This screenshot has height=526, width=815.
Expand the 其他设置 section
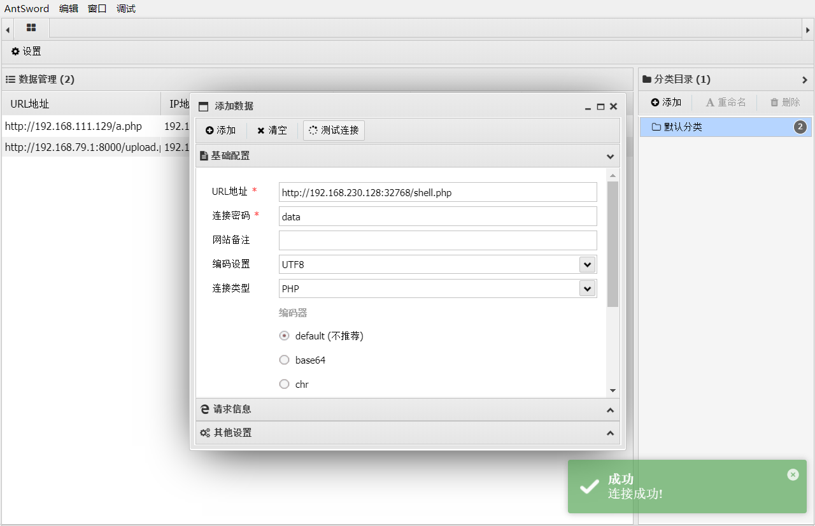610,433
